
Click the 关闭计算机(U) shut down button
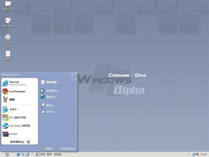tap(65, 148)
